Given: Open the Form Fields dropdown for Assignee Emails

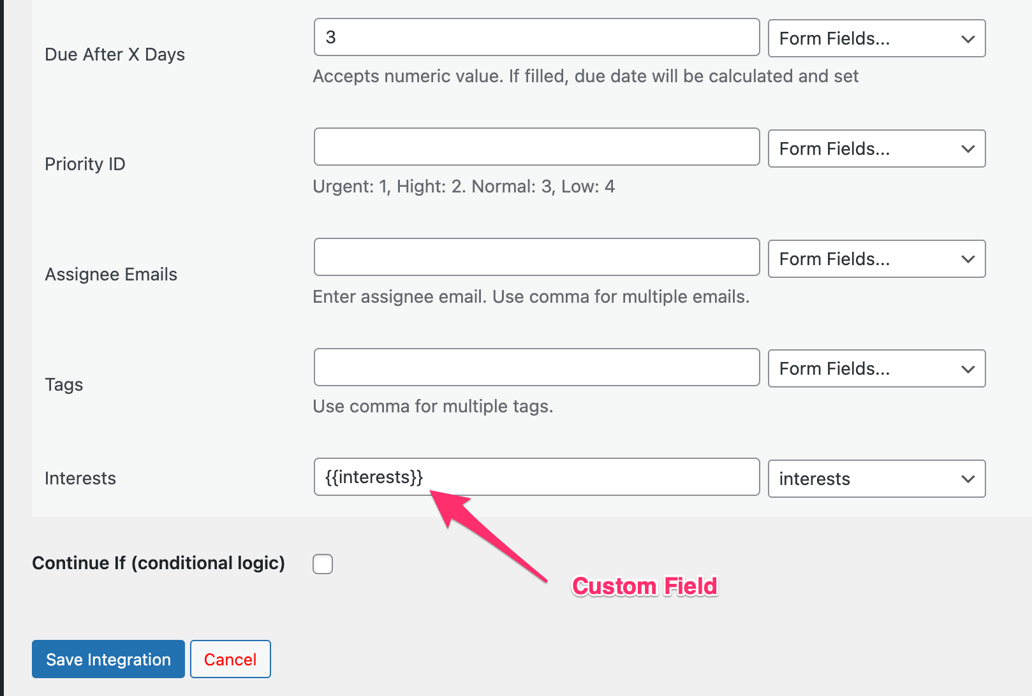Looking at the screenshot, I should tap(876, 259).
